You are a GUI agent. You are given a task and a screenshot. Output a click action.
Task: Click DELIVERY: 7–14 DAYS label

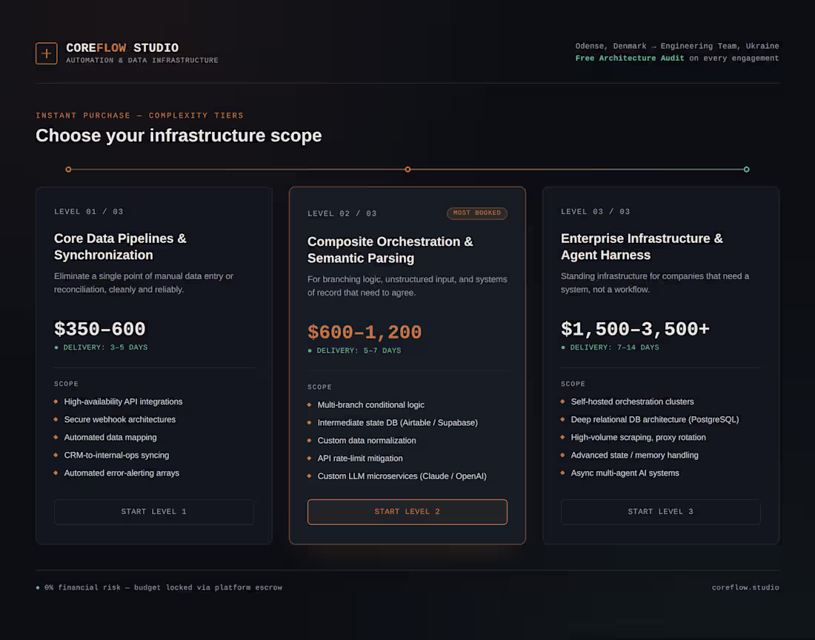(x=610, y=347)
